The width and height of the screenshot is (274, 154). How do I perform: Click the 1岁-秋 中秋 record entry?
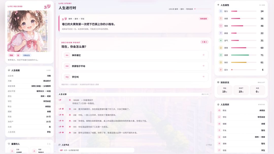click(134, 115)
